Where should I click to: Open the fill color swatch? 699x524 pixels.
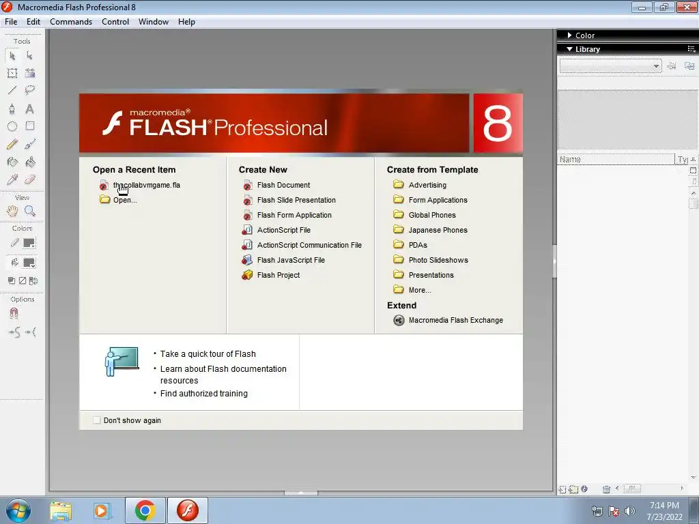pyautogui.click(x=29, y=263)
